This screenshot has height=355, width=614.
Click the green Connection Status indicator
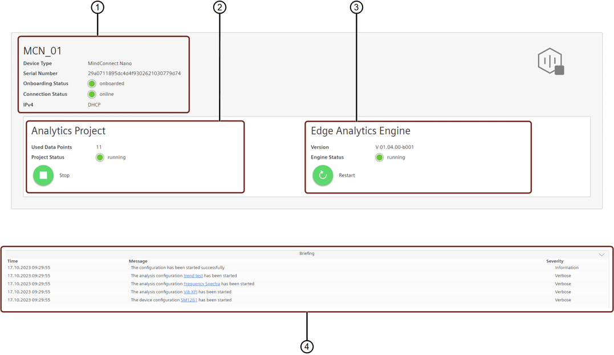92,94
